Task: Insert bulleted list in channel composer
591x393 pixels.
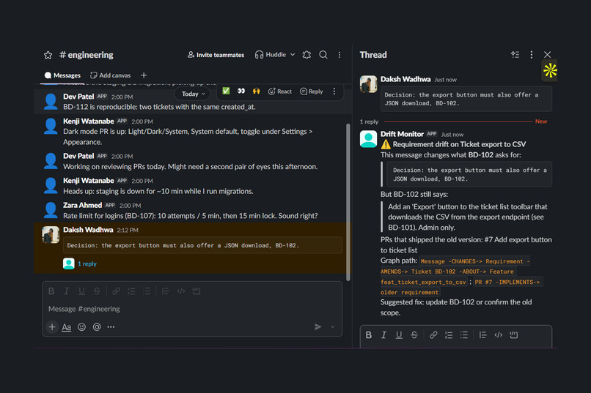Action: pos(147,291)
